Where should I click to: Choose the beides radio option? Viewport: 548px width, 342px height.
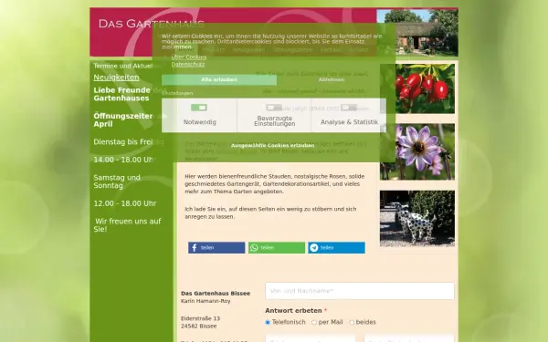coord(352,323)
